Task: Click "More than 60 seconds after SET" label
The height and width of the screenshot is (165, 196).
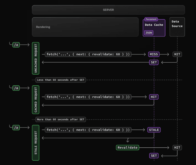Action: pyautogui.click(x=61, y=119)
